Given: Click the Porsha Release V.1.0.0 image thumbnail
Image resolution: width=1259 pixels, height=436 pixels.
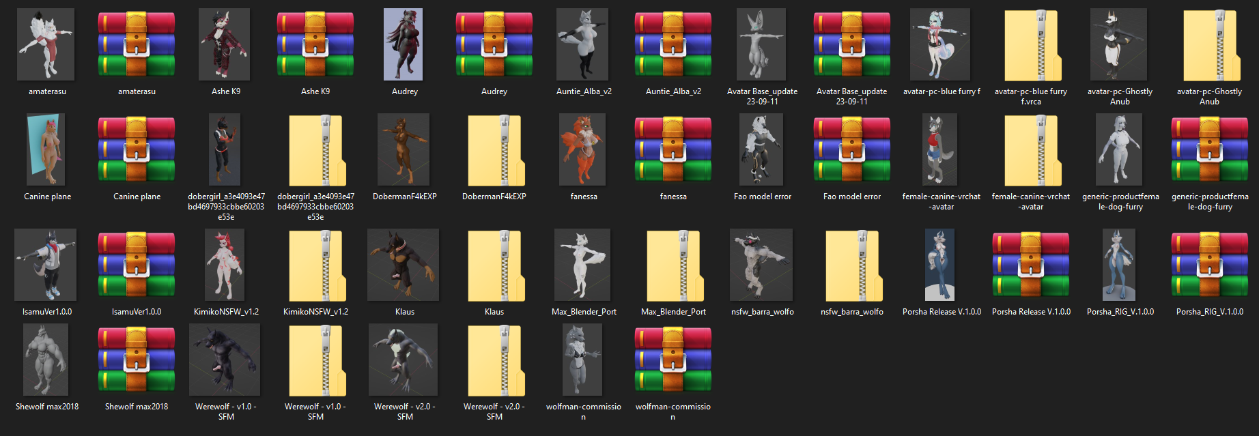Looking at the screenshot, I should [x=939, y=265].
